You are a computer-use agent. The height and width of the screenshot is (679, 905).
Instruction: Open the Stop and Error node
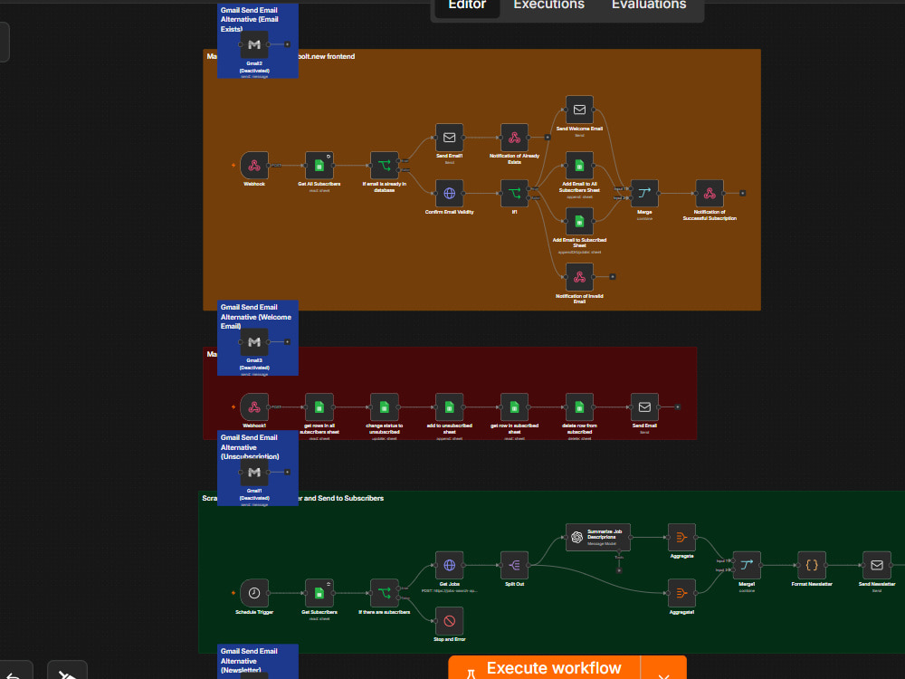[449, 621]
